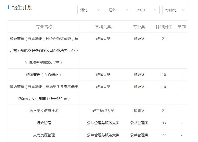
Task: Select the 旅游管理(五官端正) major name cell
Action: point(44,75)
